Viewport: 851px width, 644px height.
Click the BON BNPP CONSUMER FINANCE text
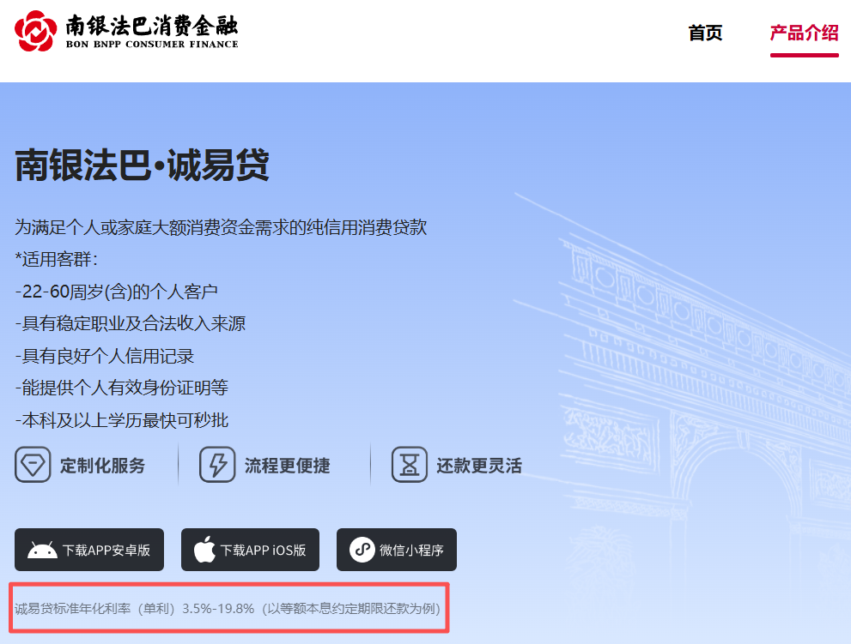click(152, 45)
